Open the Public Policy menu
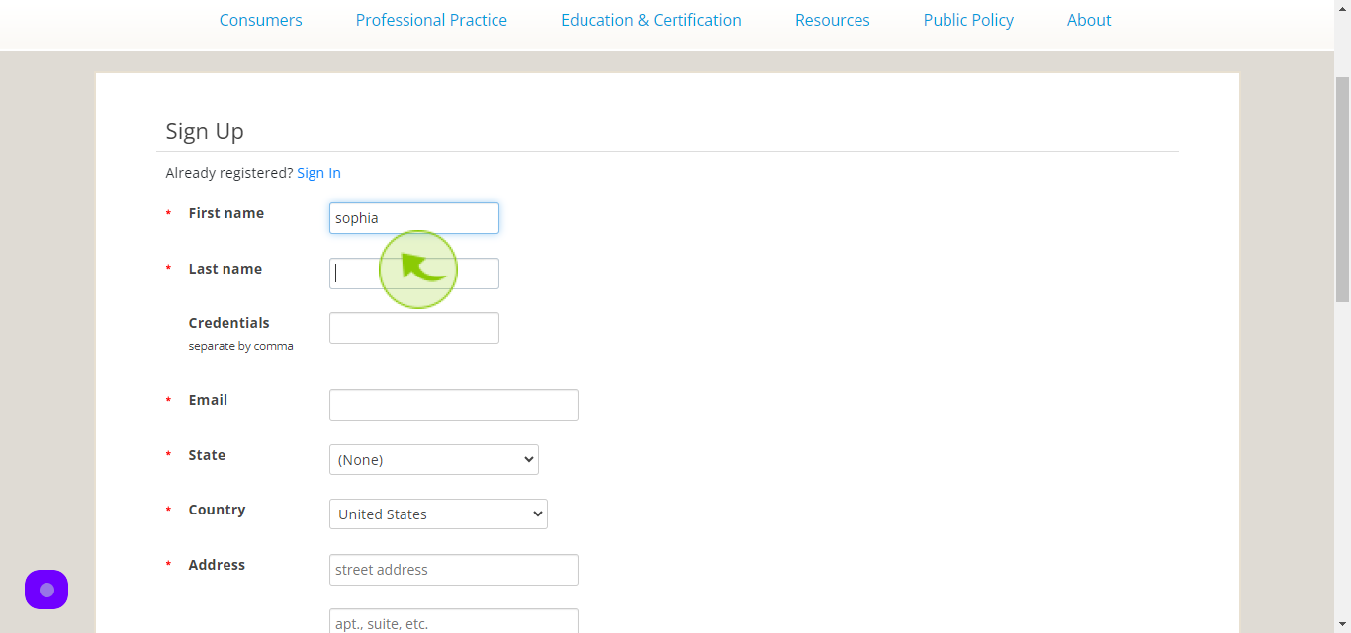 point(968,20)
